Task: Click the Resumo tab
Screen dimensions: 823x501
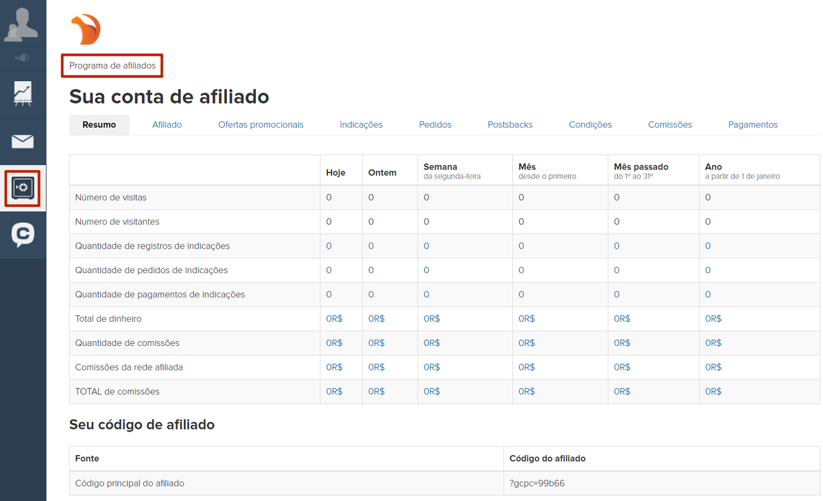Action: pos(99,125)
